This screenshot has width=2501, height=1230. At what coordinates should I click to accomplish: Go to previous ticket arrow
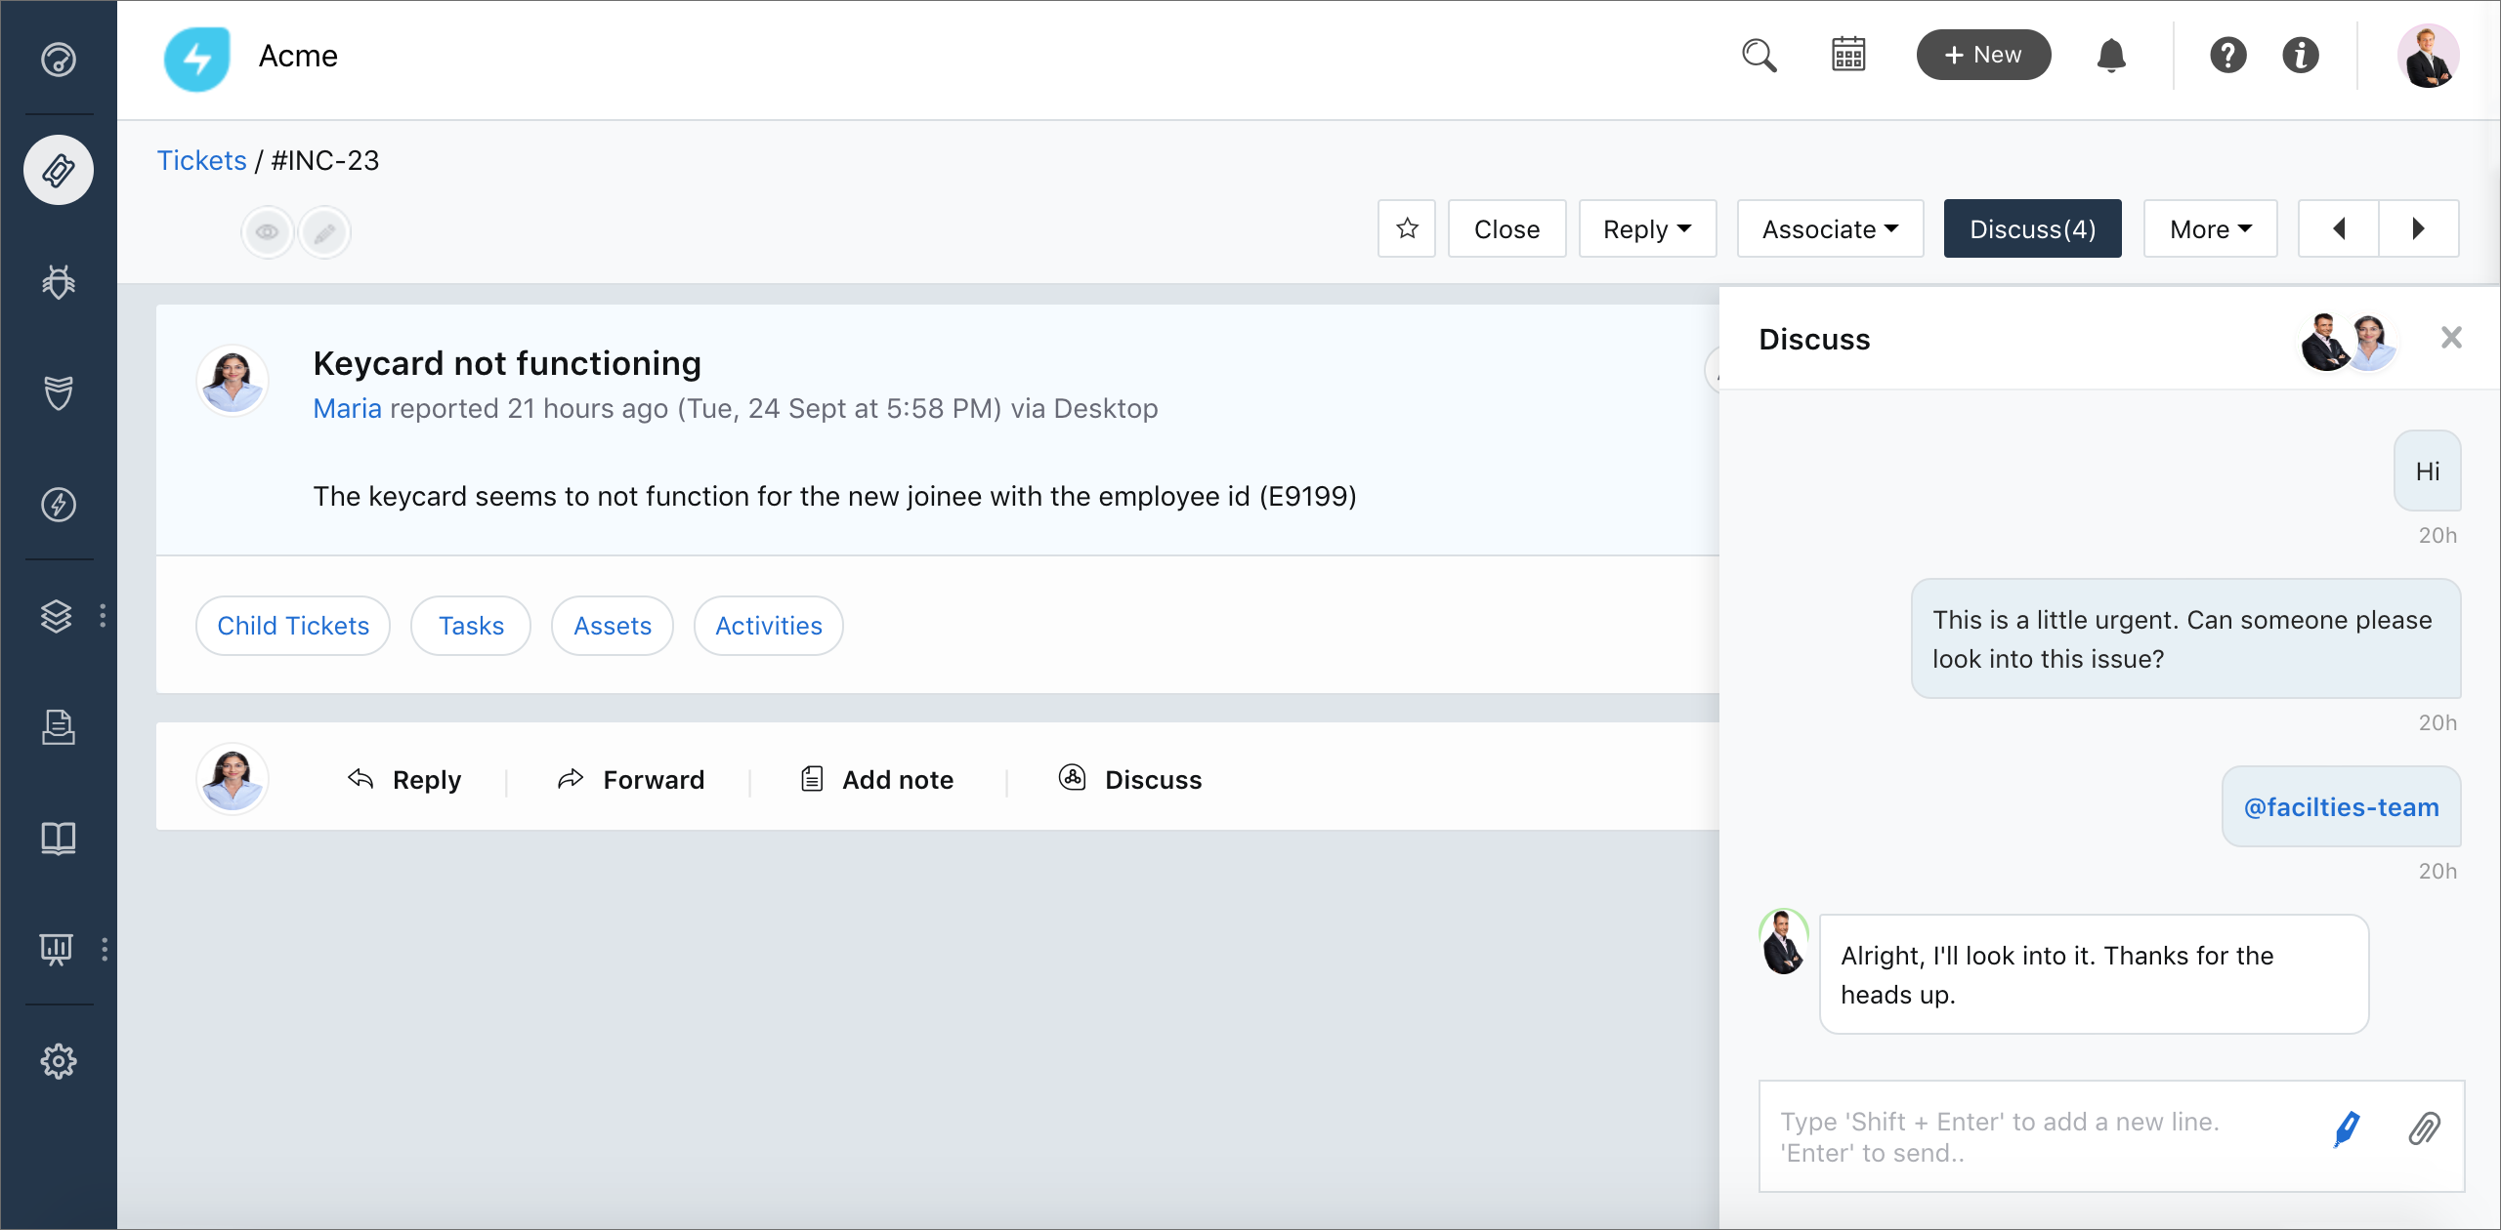click(2339, 228)
